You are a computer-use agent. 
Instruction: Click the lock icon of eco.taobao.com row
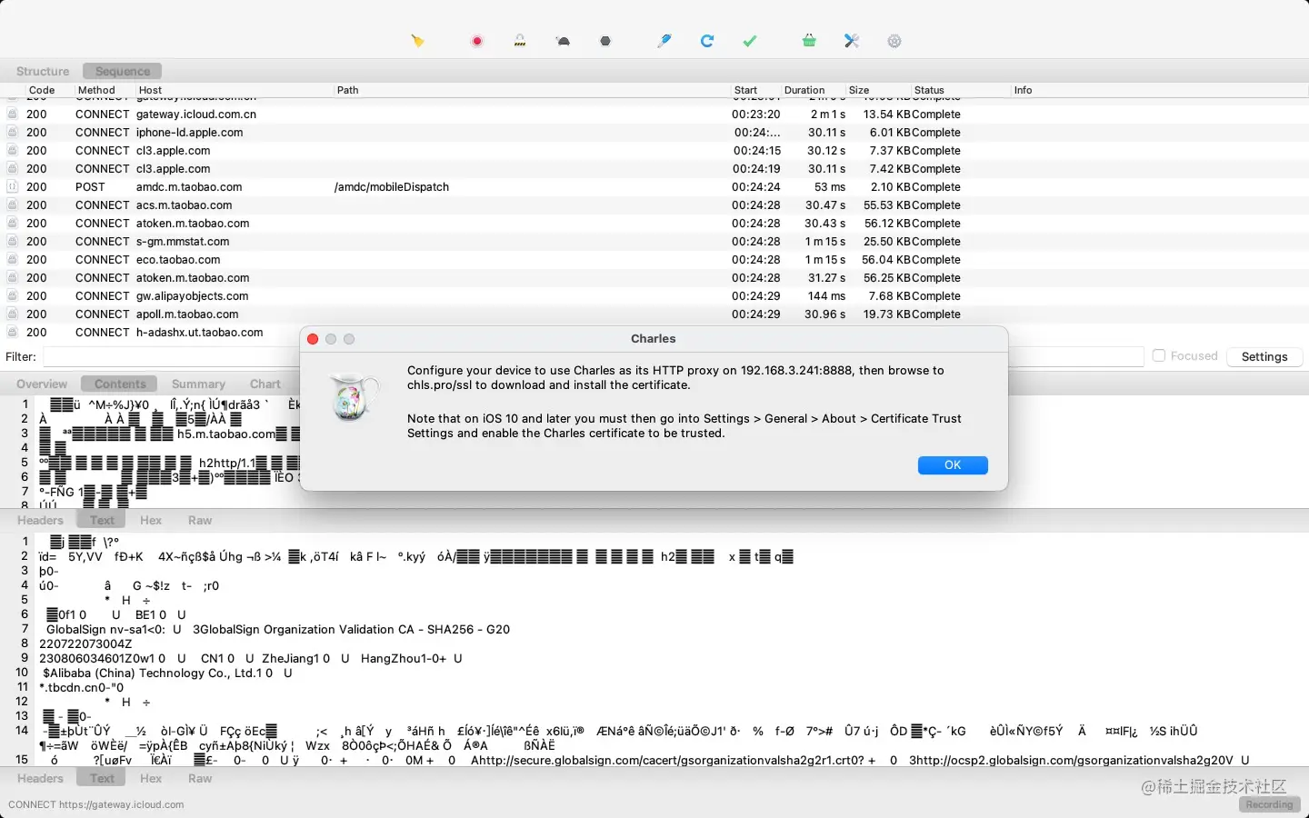(x=13, y=260)
